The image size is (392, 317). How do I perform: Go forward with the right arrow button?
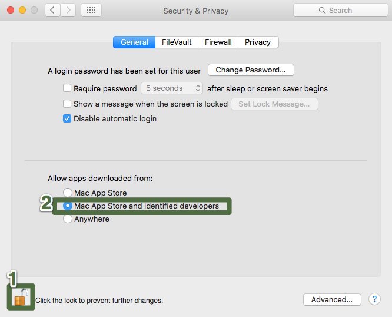tap(68, 10)
